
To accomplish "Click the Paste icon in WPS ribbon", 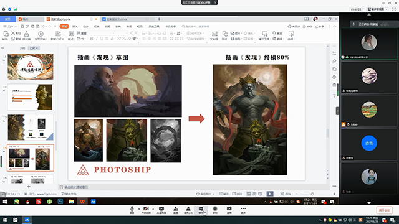I will (6, 34).
